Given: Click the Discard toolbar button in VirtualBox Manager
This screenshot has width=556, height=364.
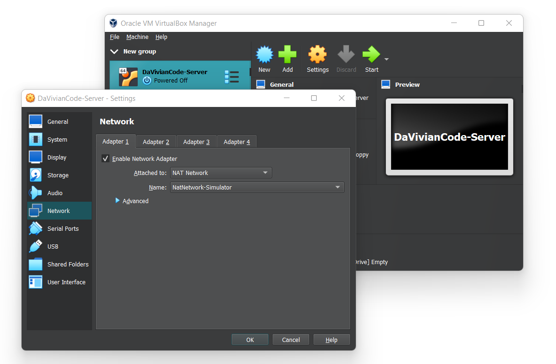Looking at the screenshot, I should (x=346, y=59).
